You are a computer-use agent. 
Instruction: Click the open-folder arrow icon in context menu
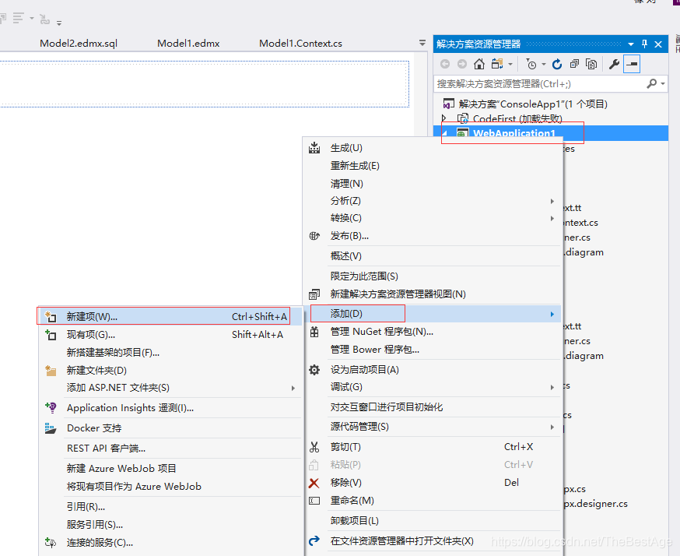coord(314,540)
